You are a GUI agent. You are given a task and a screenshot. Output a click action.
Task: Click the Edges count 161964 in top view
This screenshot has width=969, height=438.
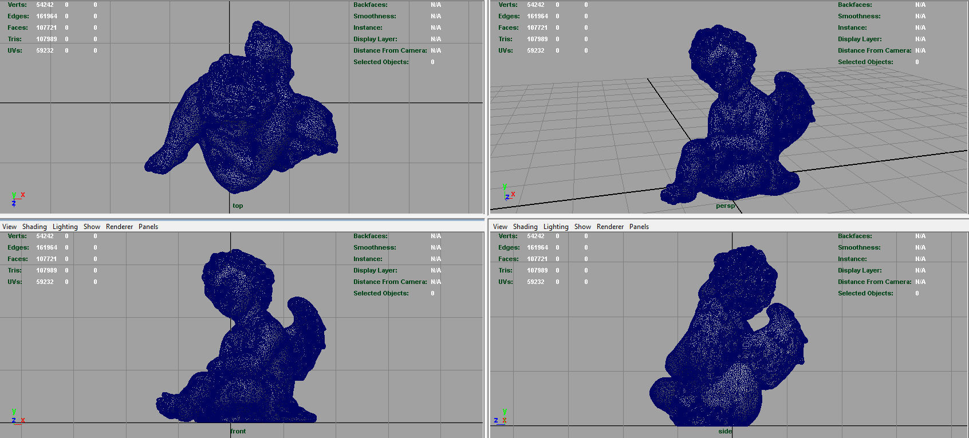tap(46, 16)
